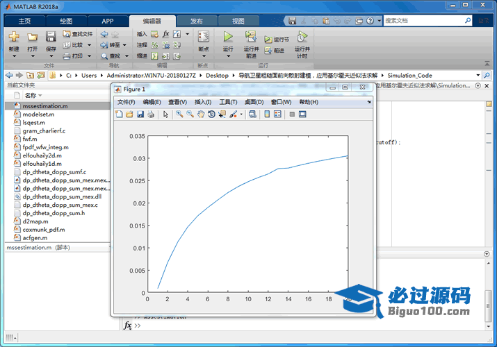Click the Save disk icon in ribbon
This screenshot has height=347, width=497.
[x=51, y=37]
